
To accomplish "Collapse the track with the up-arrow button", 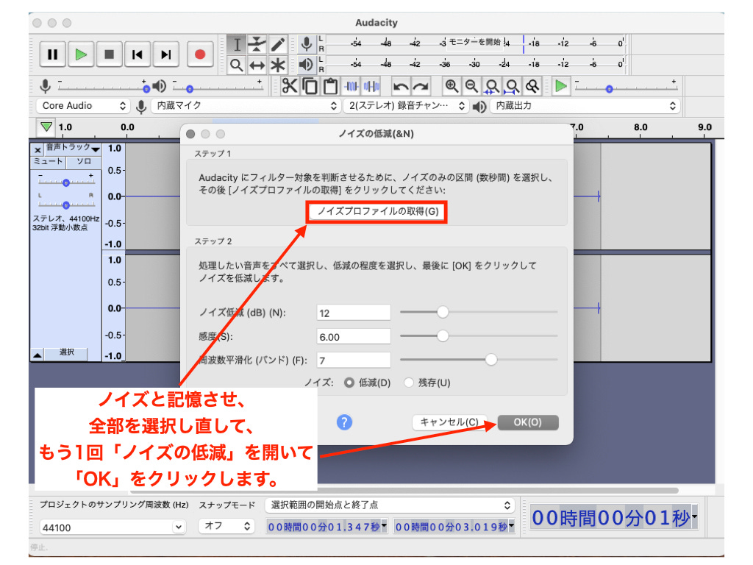I will (38, 355).
